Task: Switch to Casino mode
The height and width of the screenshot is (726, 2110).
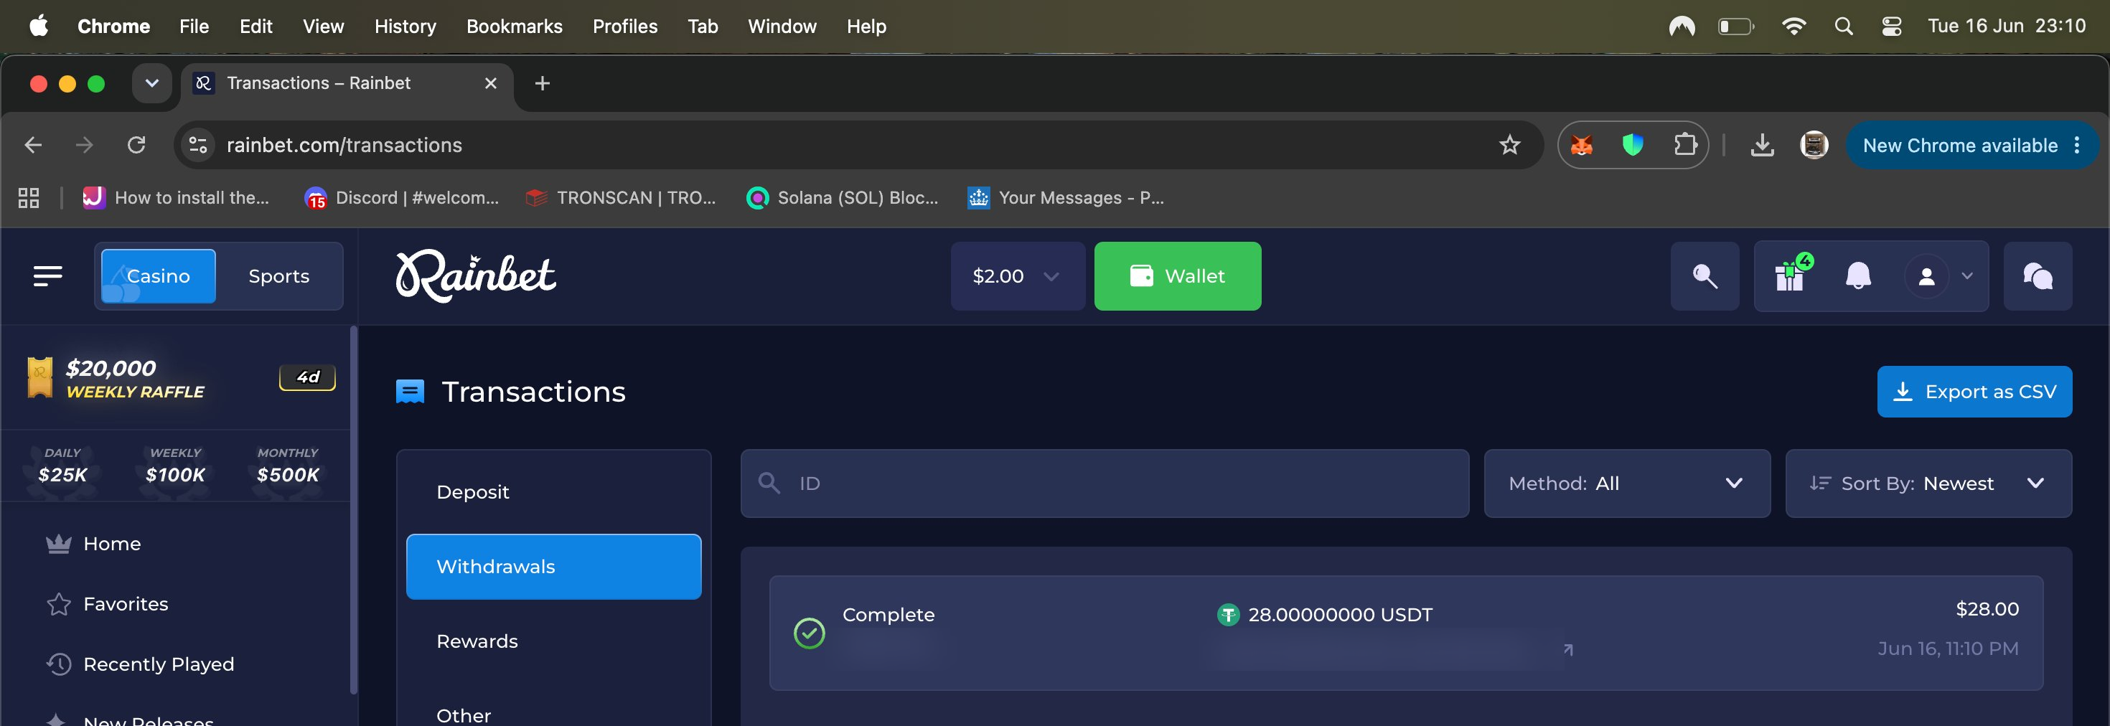Action: [x=158, y=275]
